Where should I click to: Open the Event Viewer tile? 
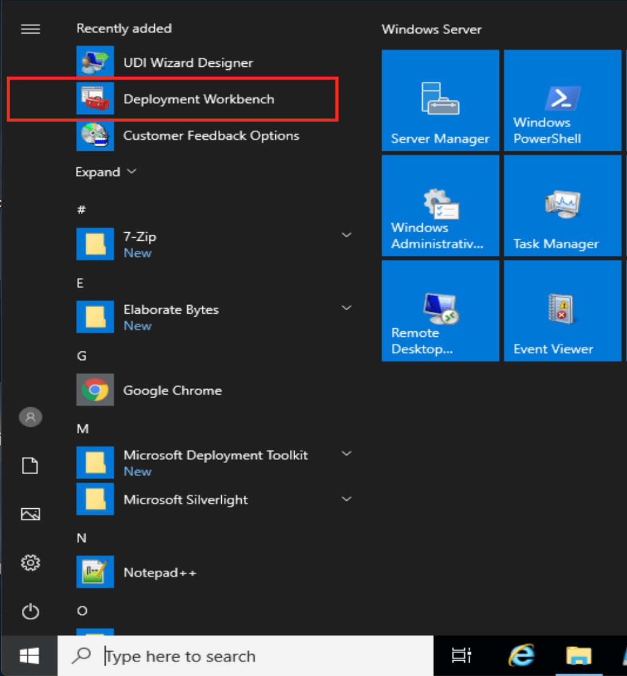point(563,311)
